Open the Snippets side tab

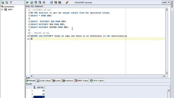point(172,4)
